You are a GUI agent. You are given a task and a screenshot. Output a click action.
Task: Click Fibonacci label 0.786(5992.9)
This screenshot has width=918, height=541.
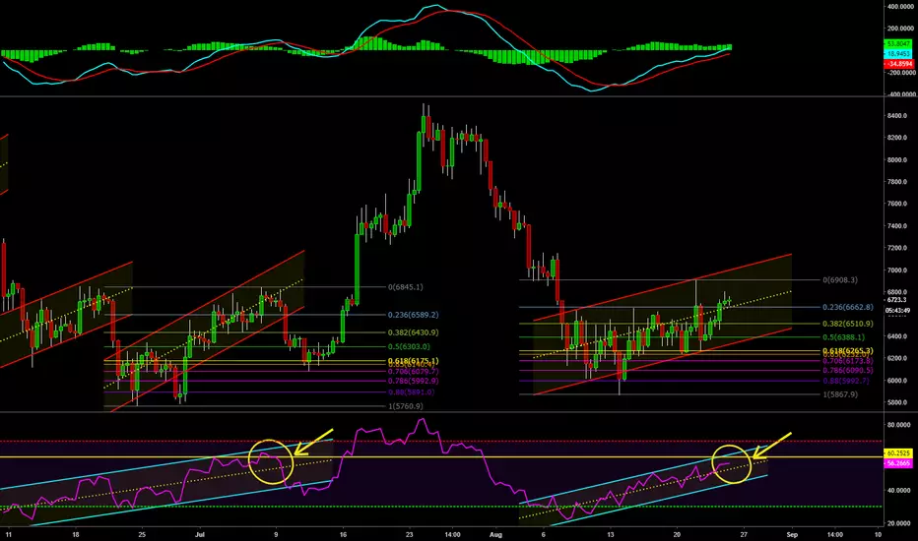click(413, 381)
